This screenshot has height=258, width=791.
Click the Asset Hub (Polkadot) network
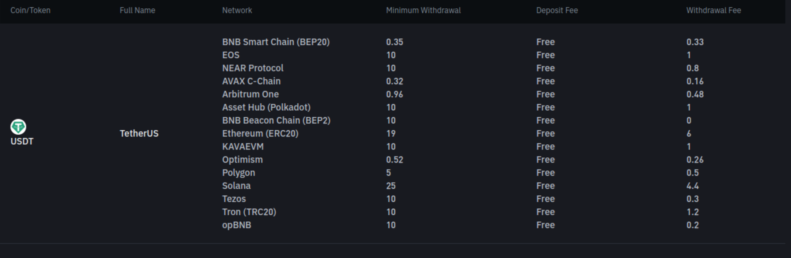[266, 107]
